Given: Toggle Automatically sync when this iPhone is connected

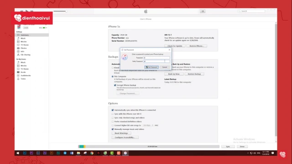Looking at the screenshot, I should tap(113, 110).
